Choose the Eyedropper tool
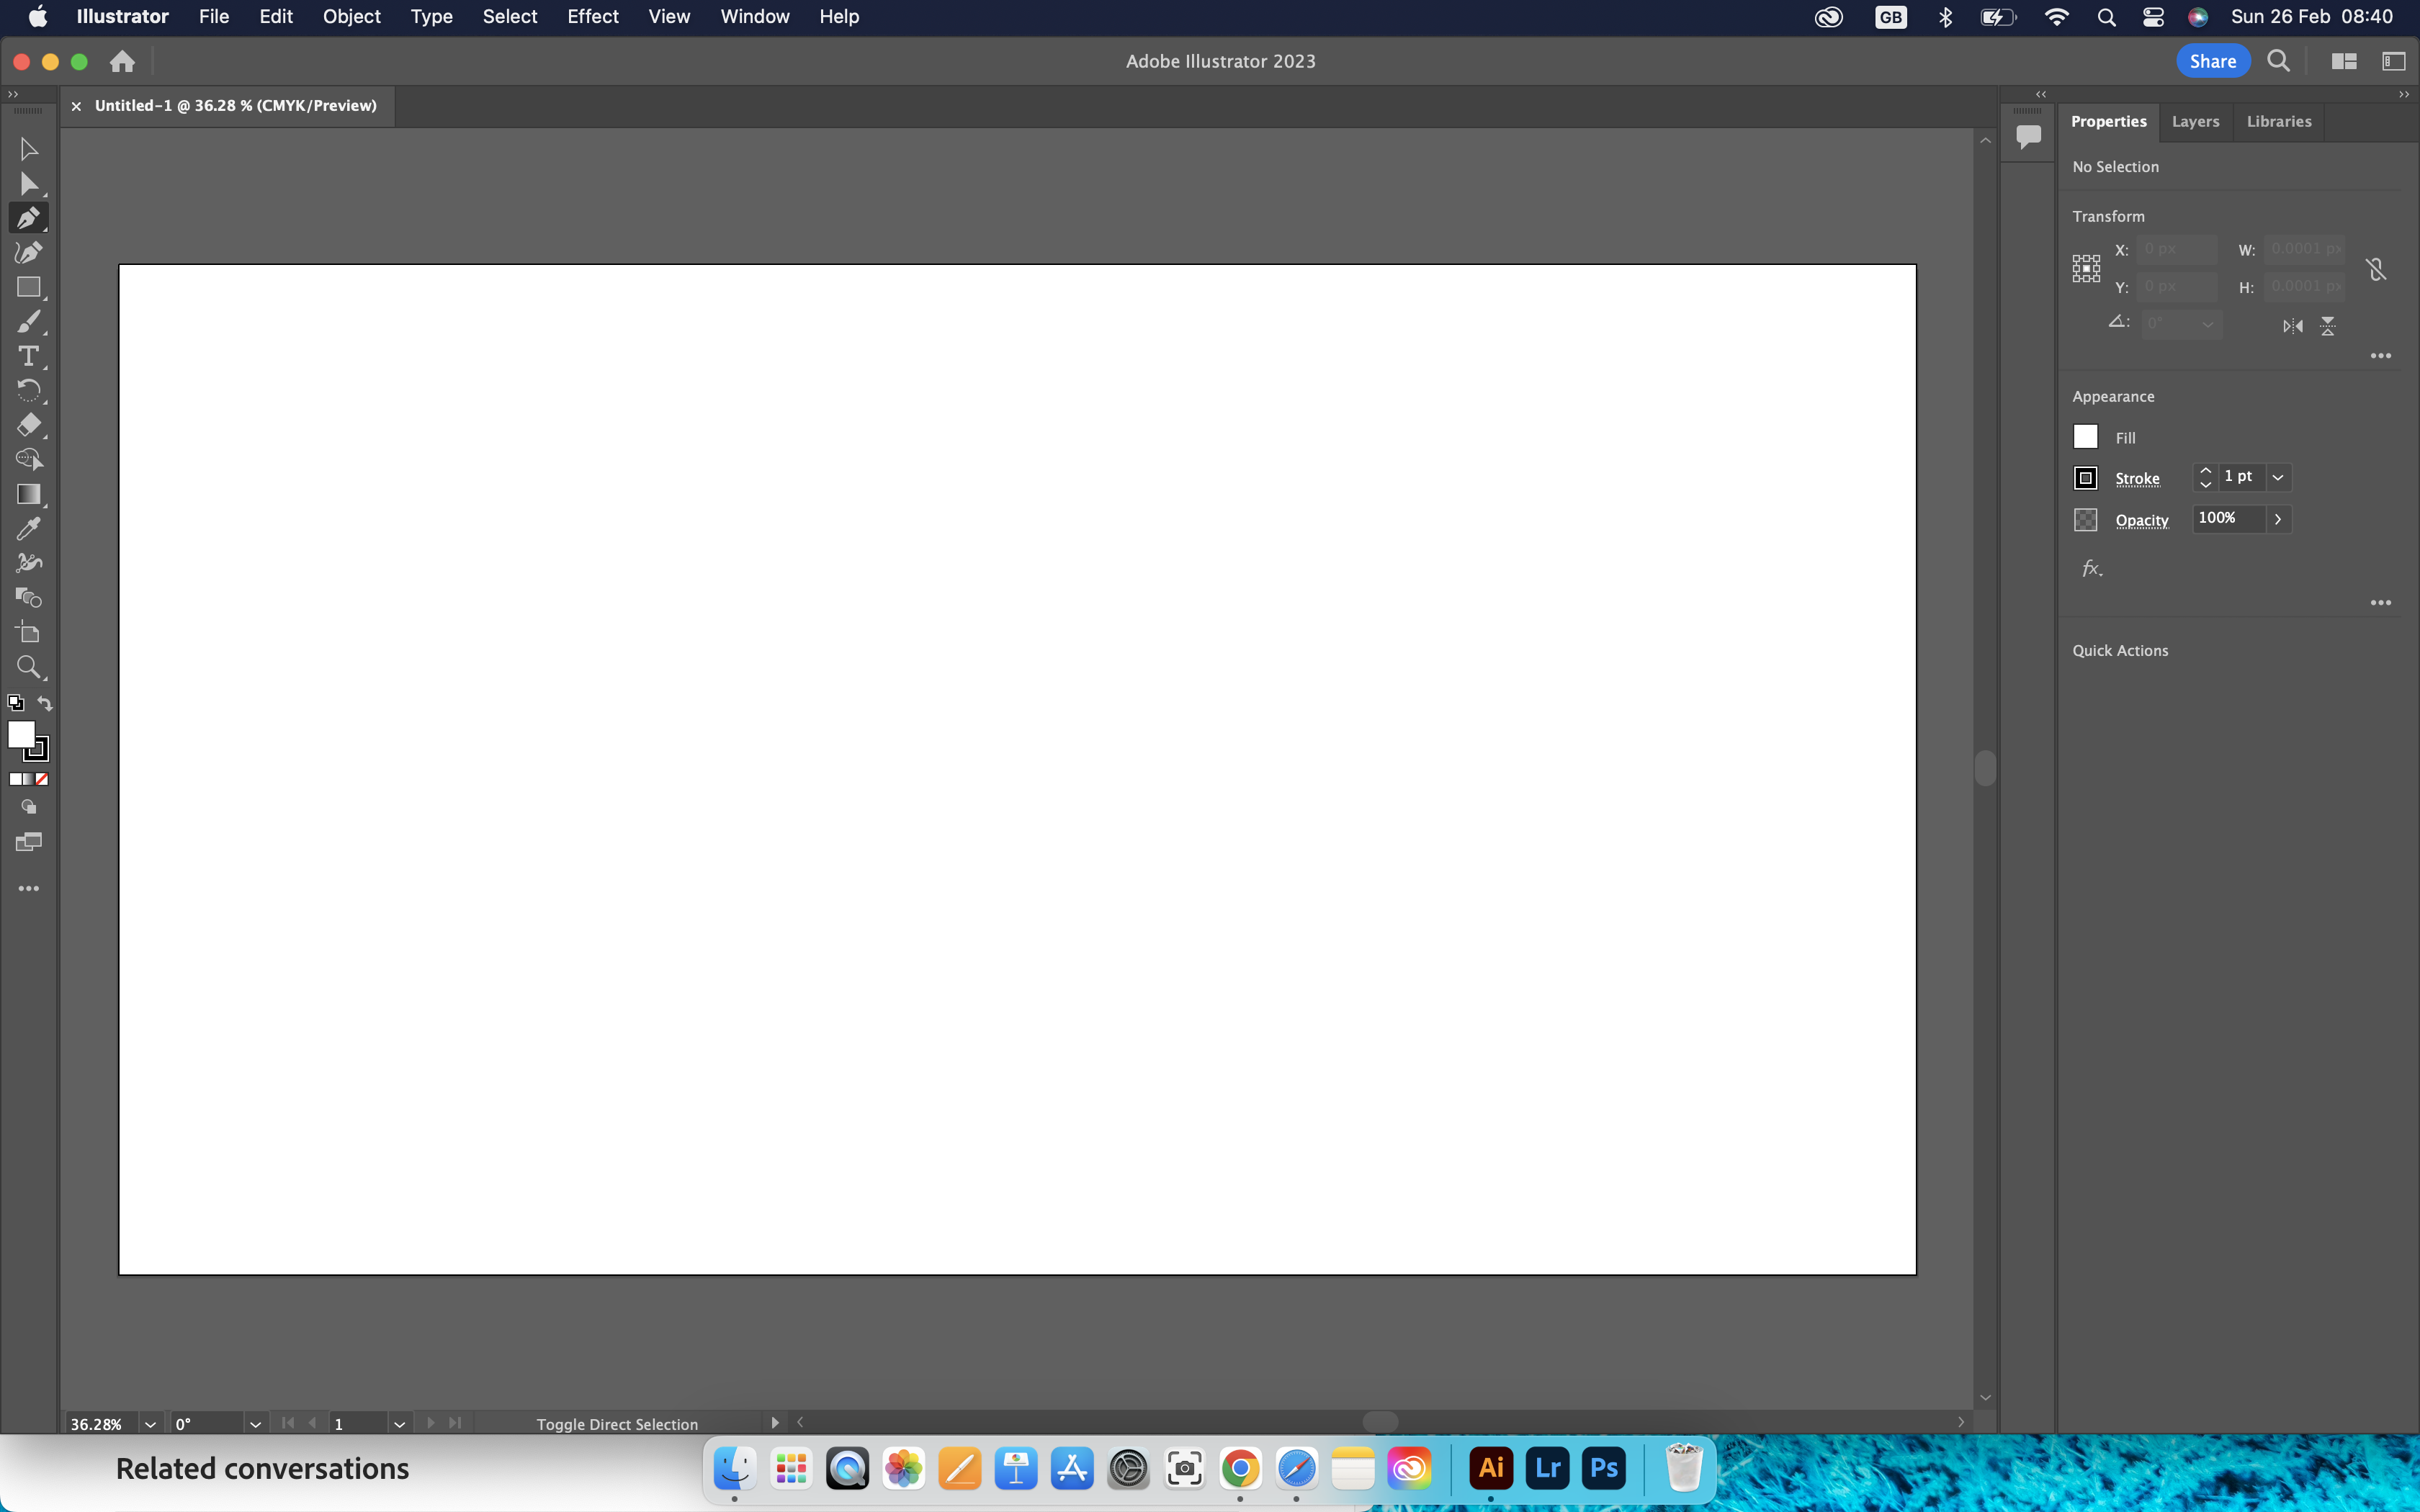 pos(28,528)
